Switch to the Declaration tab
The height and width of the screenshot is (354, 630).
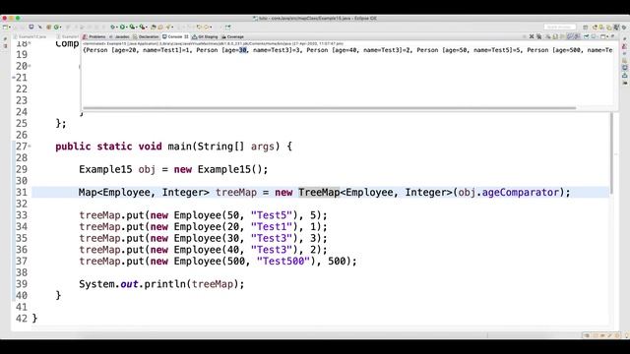tap(146, 36)
